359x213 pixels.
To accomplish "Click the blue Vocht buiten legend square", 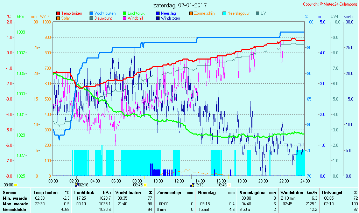I will [91, 13].
